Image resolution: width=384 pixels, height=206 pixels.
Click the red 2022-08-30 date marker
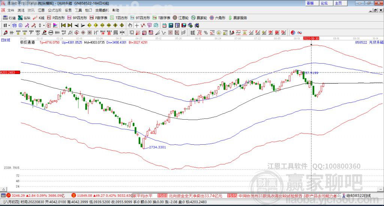[311, 38]
